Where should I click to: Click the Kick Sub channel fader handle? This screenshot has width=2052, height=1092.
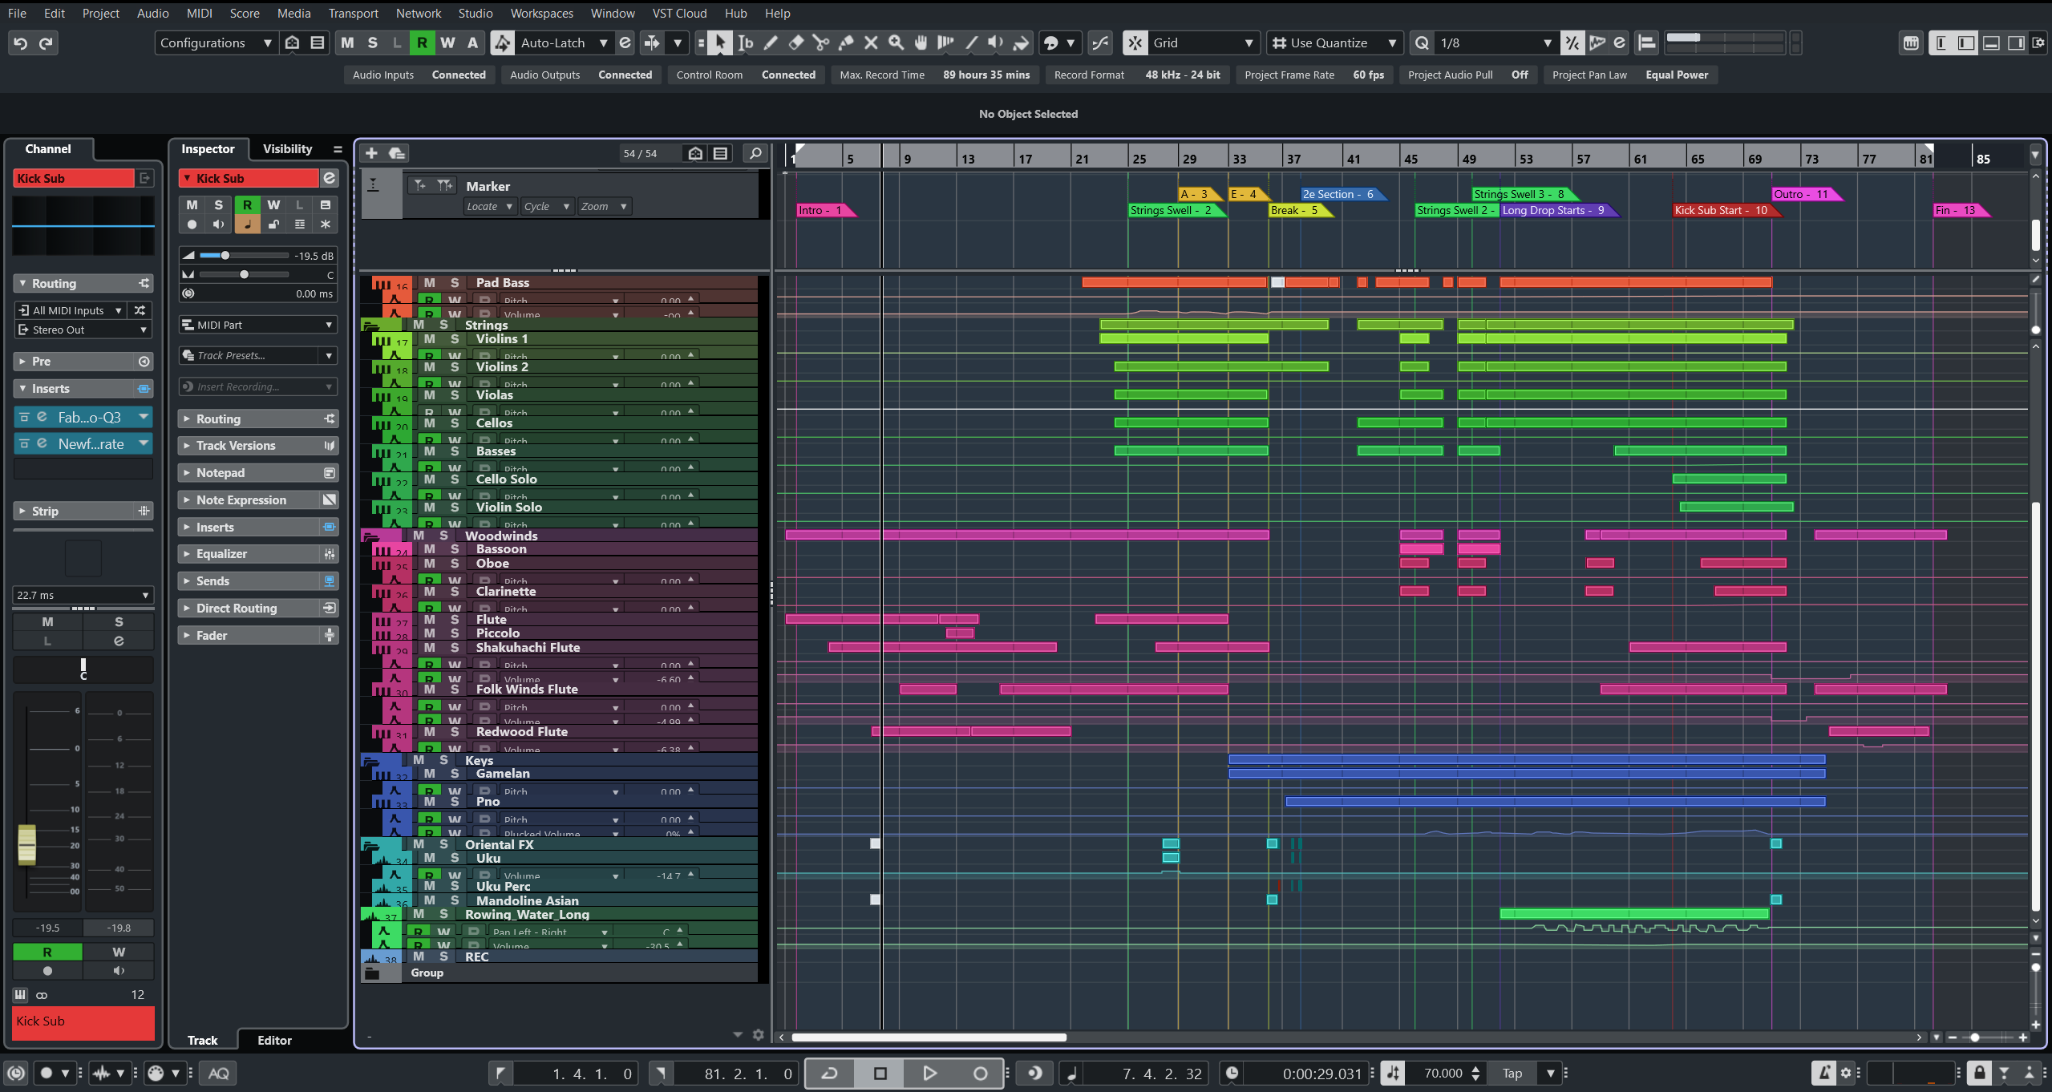pos(27,844)
